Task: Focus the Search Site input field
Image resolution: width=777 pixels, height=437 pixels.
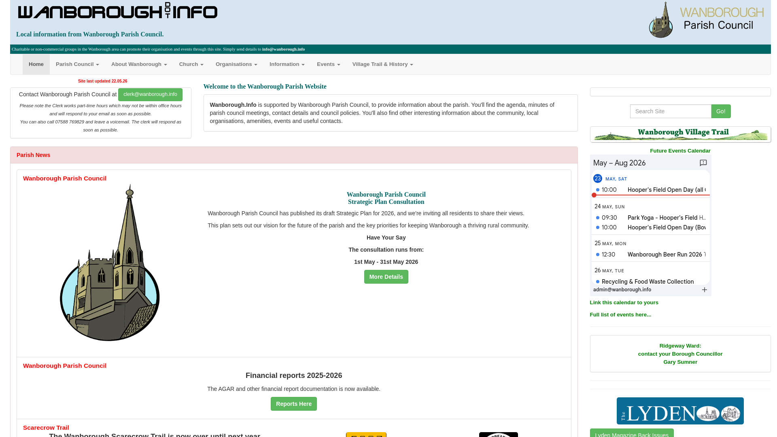Action: [671, 111]
